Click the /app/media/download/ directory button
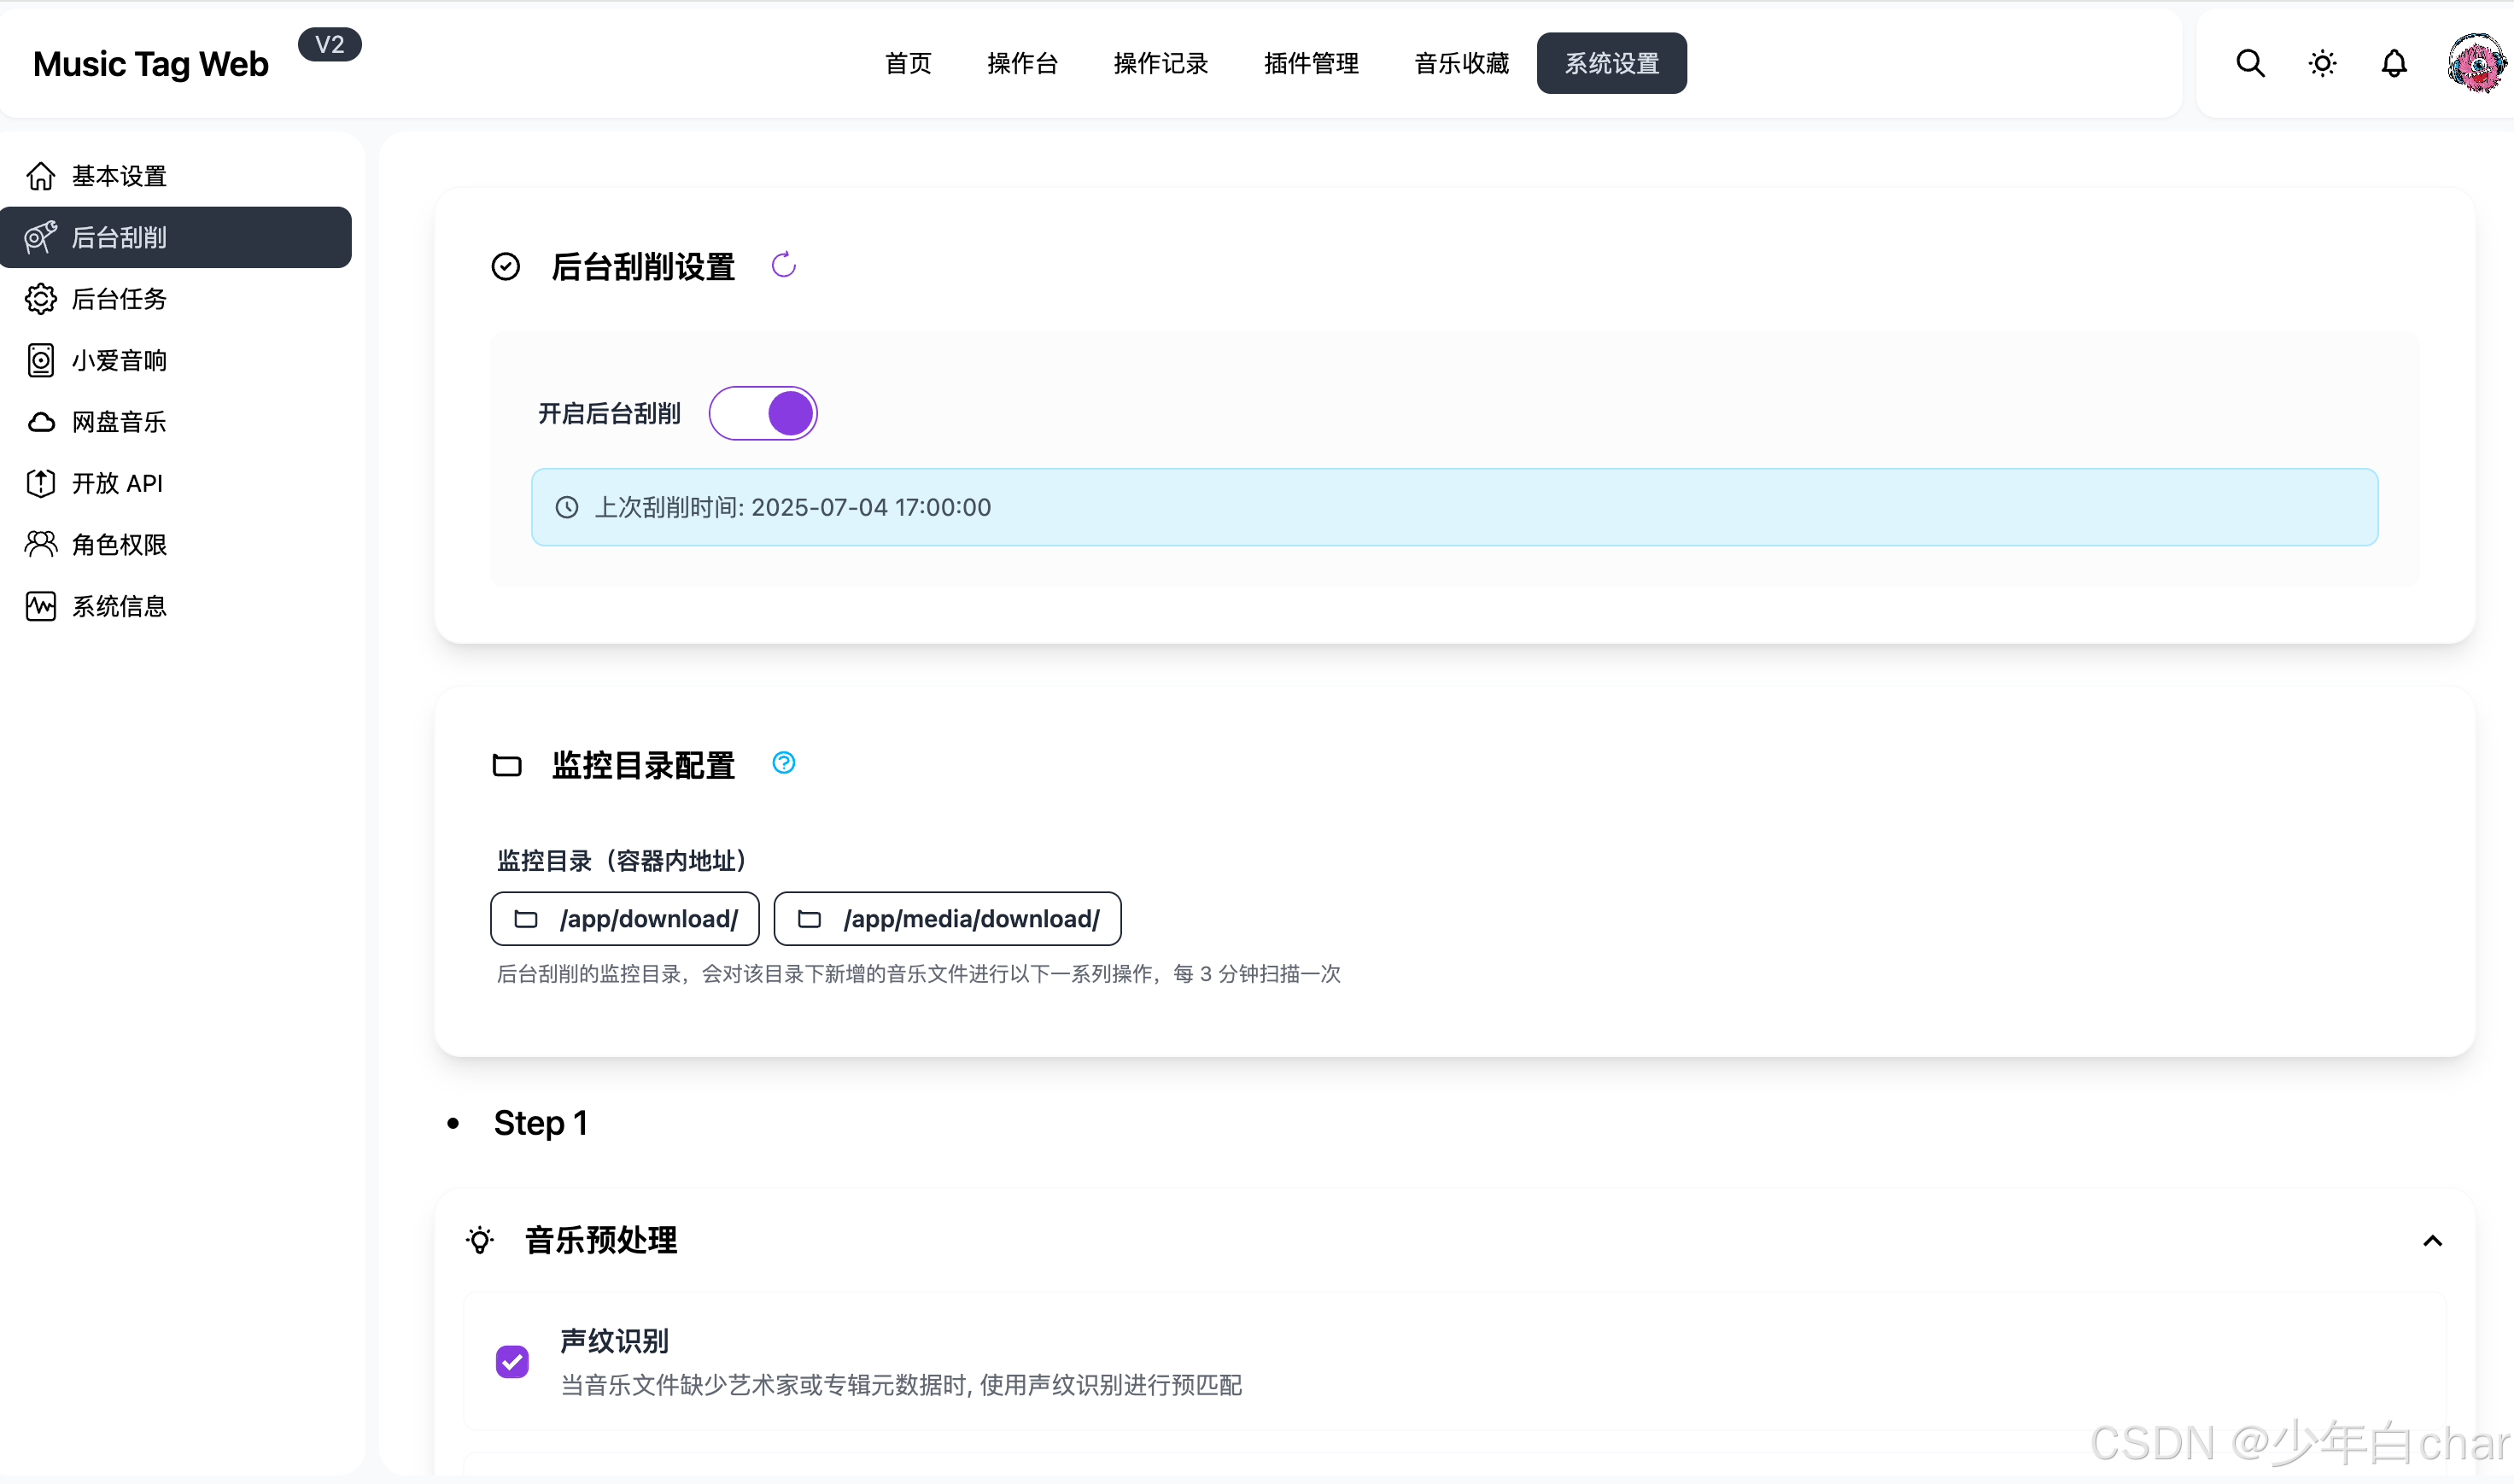This screenshot has width=2514, height=1484. pyautogui.click(x=947, y=918)
